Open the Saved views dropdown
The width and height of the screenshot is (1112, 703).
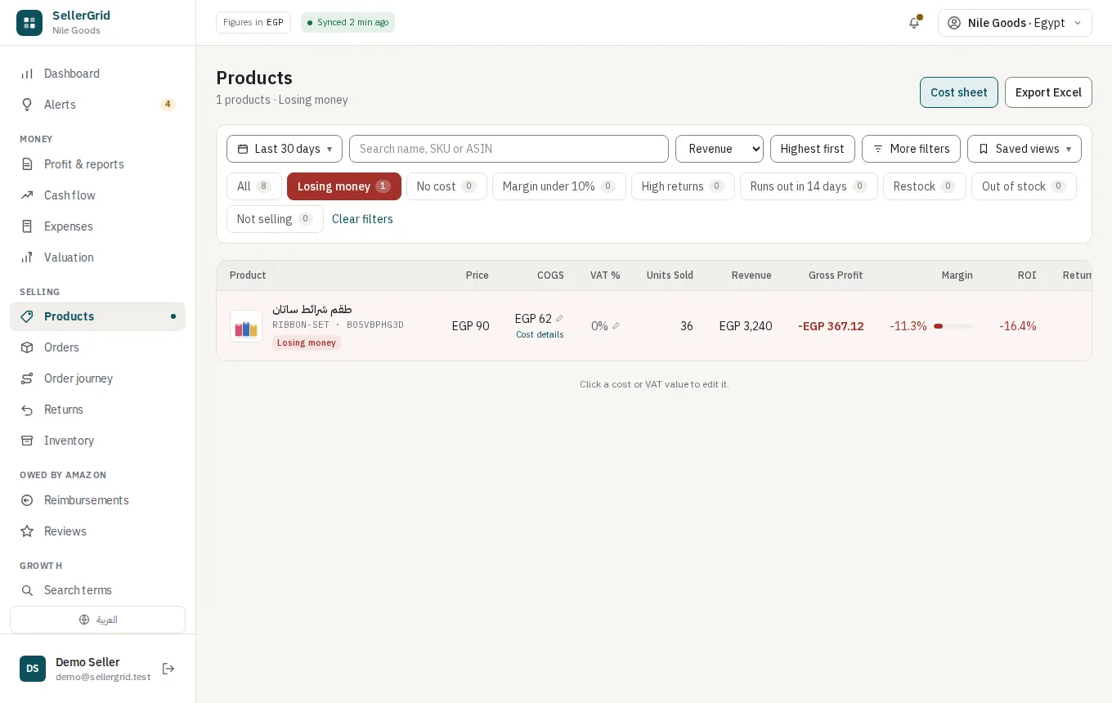1025,149
